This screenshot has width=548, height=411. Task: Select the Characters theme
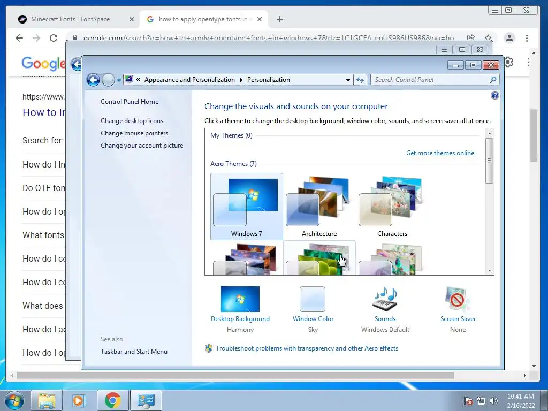click(392, 207)
